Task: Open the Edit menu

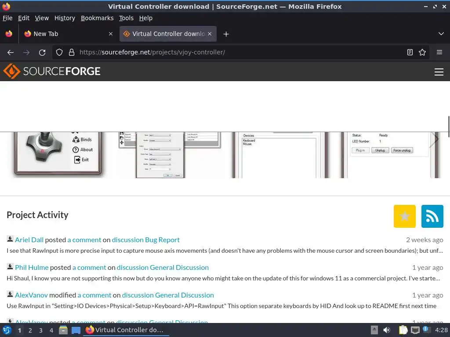Action: tap(24, 18)
